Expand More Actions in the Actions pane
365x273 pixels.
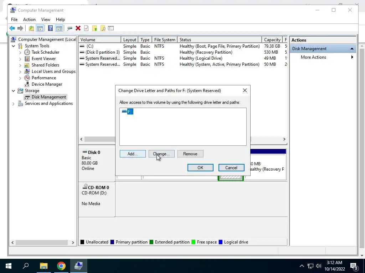point(323,57)
